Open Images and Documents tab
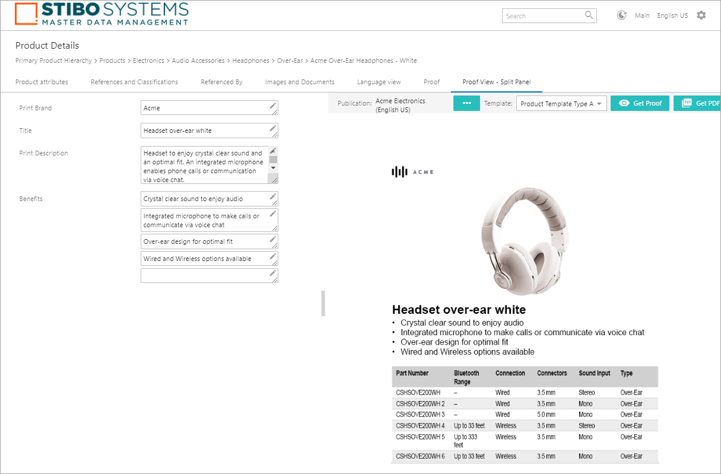The width and height of the screenshot is (721, 474). [x=300, y=82]
